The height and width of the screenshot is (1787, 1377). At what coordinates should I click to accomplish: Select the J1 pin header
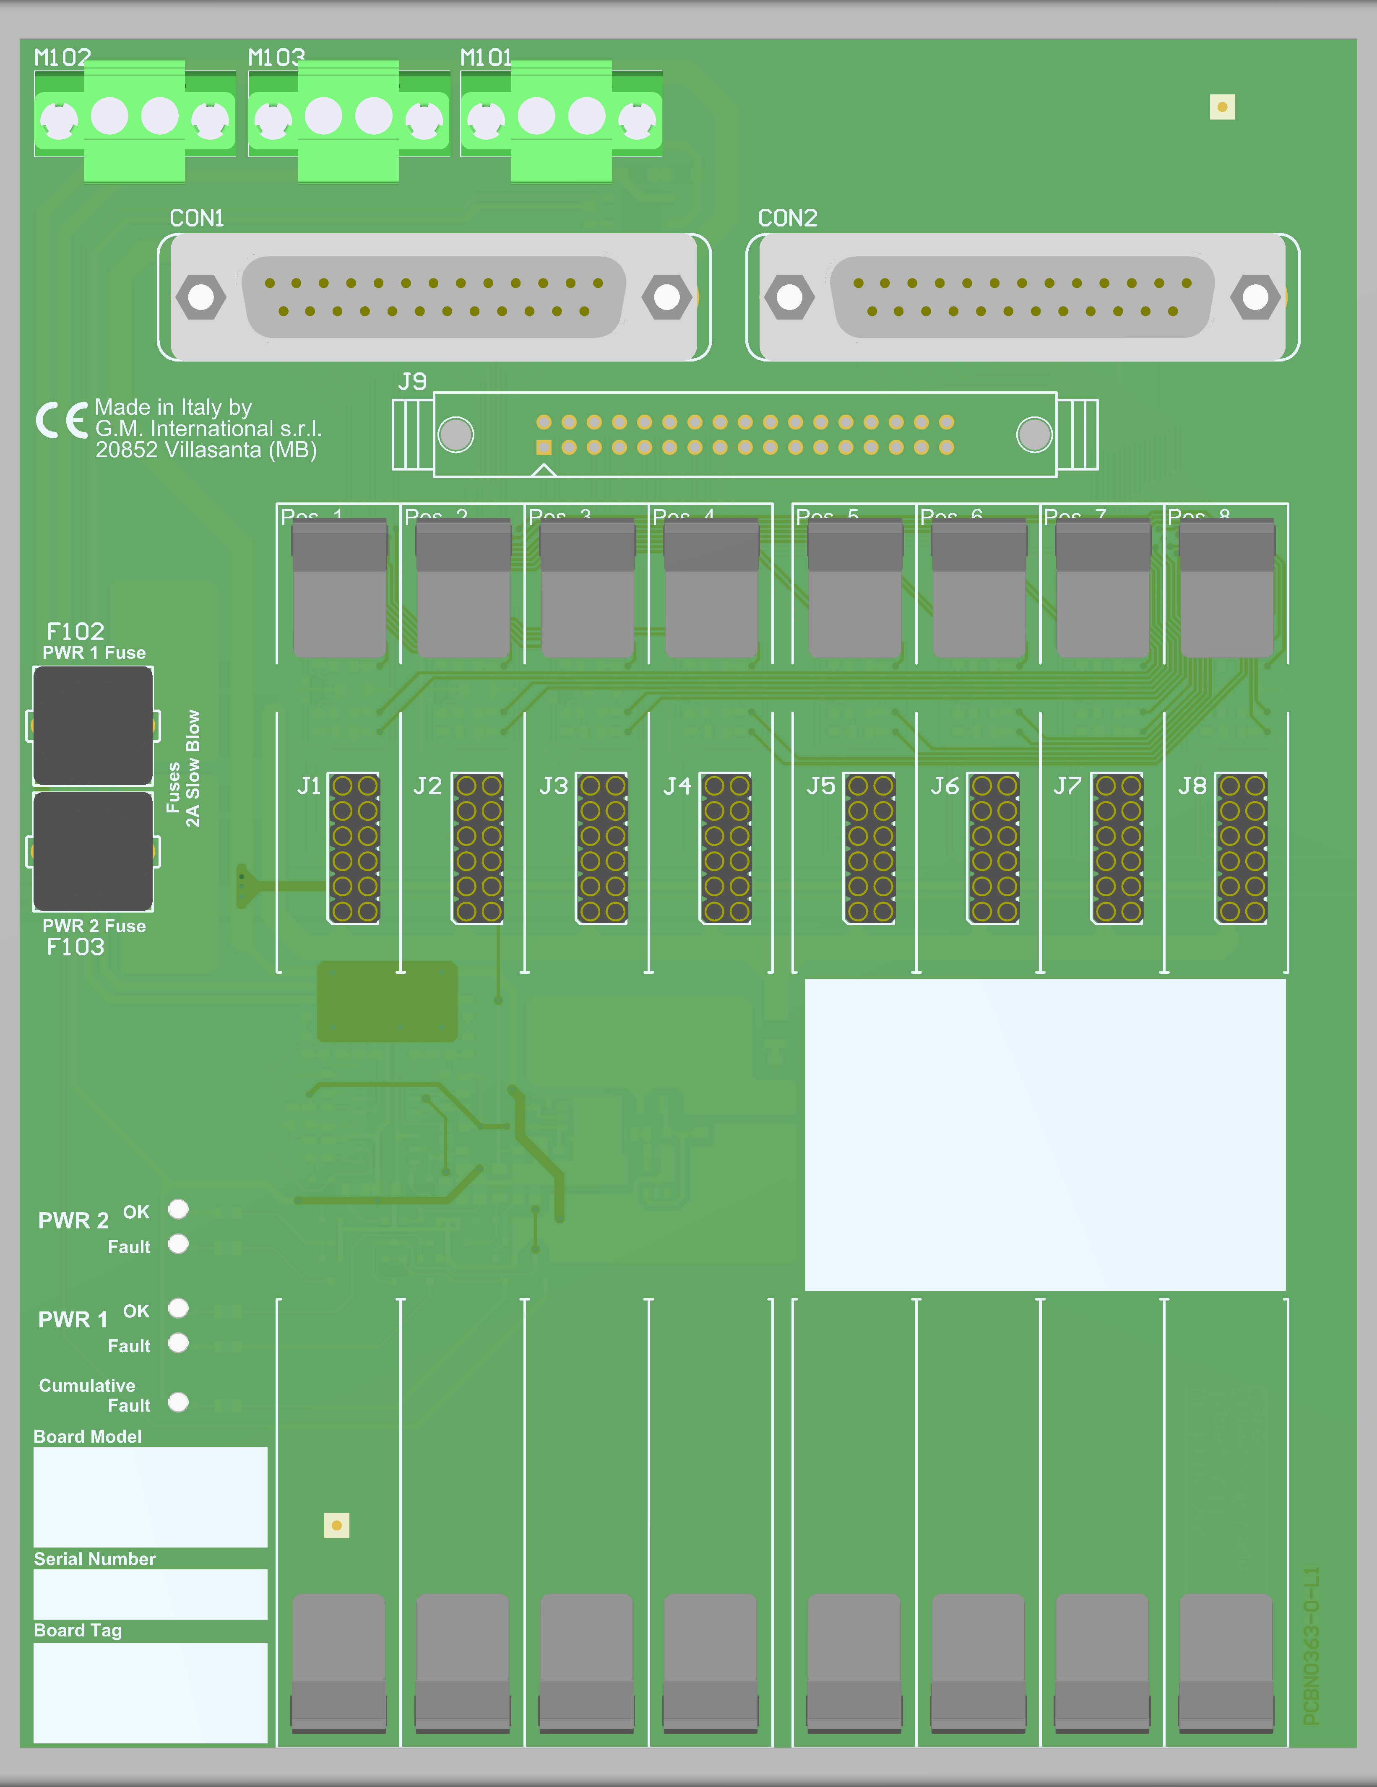[x=354, y=848]
